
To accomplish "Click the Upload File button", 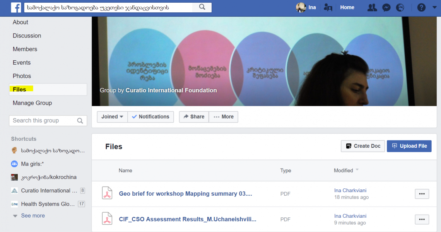I will (409, 146).
